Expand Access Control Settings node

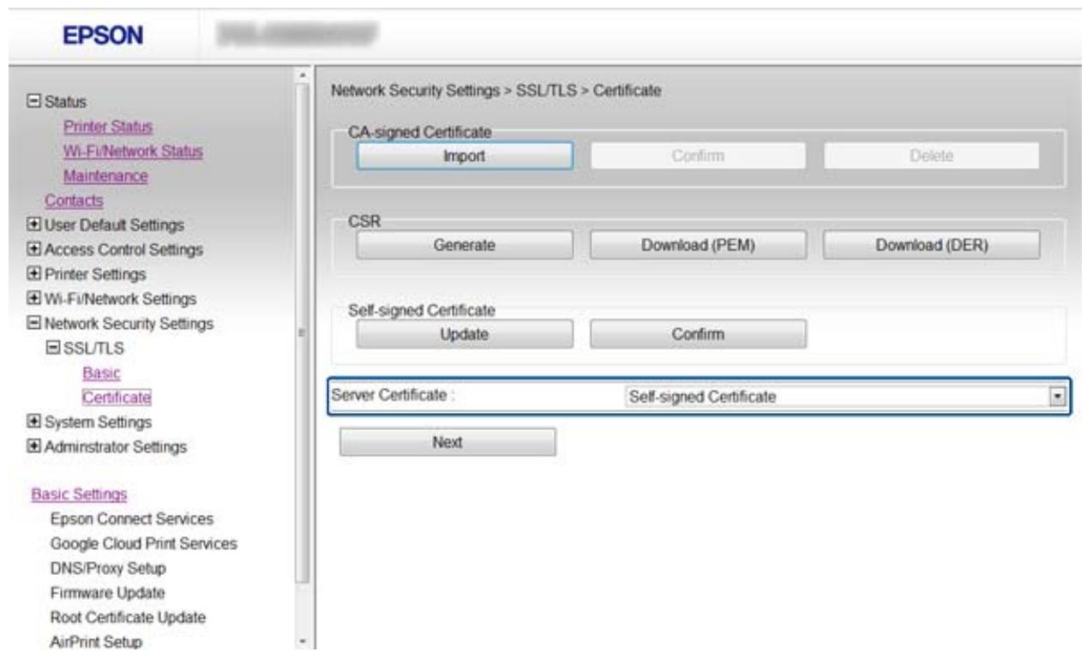click(33, 250)
